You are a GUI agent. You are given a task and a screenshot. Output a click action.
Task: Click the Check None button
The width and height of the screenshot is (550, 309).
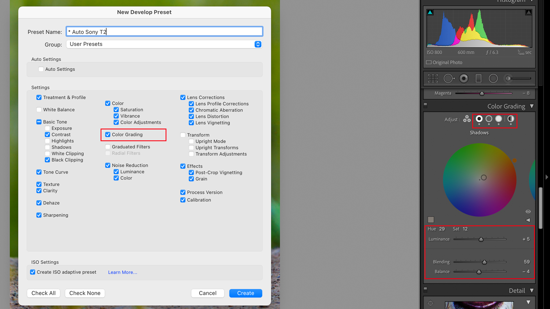pos(85,293)
